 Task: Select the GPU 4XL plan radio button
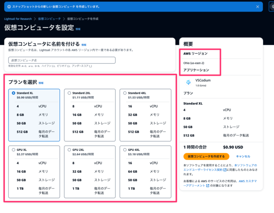(125, 150)
